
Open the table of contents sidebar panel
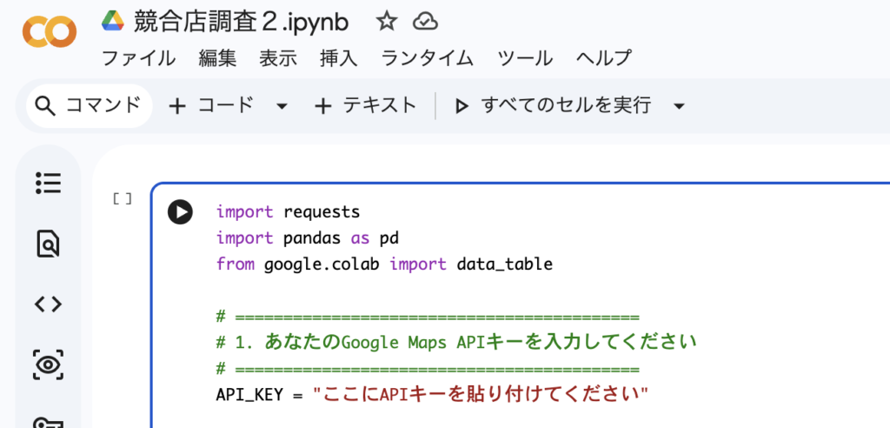[48, 183]
